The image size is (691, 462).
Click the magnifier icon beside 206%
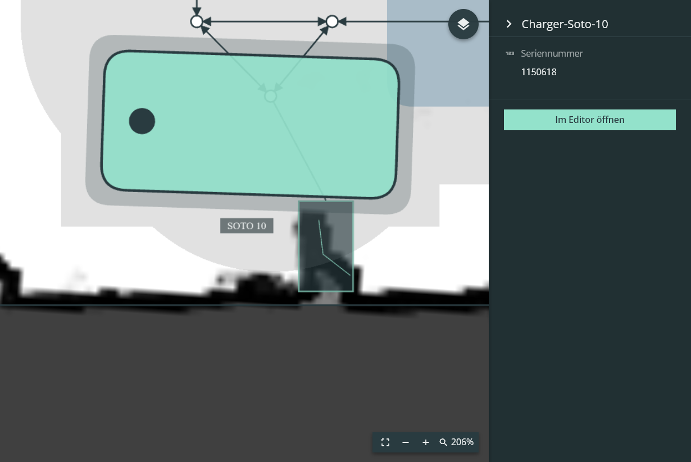(443, 442)
